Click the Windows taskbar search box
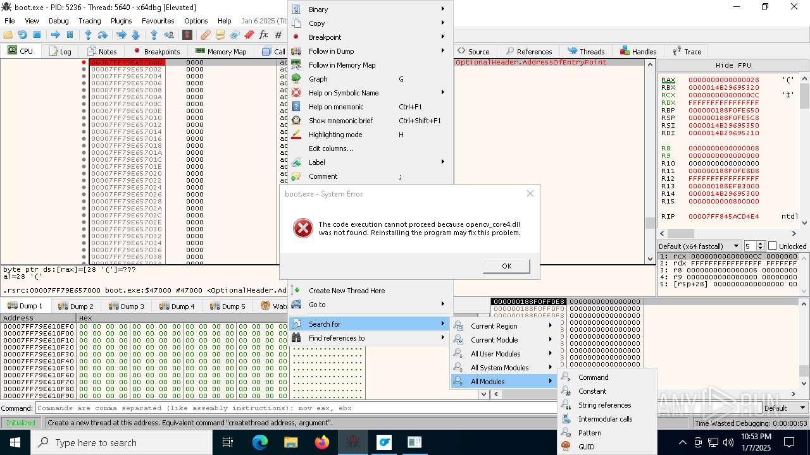Screen dimensions: 810x455 tap(121, 442)
